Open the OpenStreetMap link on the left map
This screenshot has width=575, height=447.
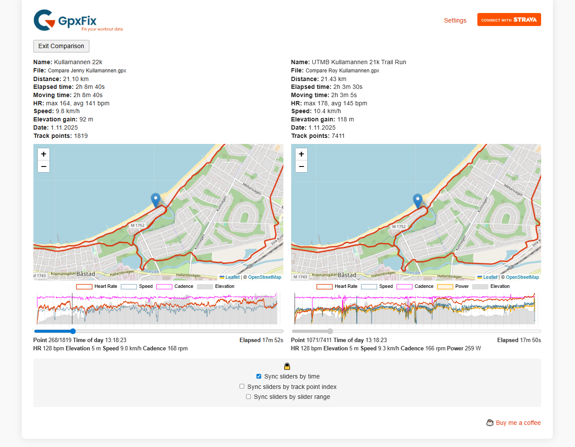(x=264, y=277)
